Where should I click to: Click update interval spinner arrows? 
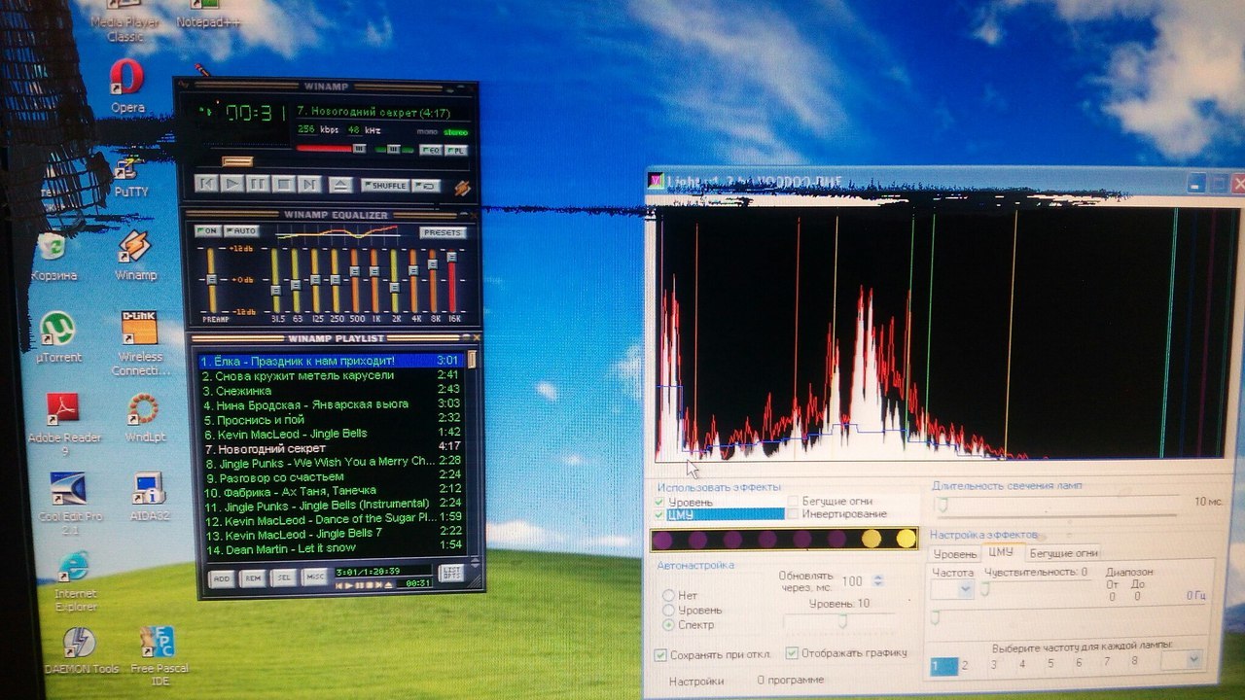878,580
